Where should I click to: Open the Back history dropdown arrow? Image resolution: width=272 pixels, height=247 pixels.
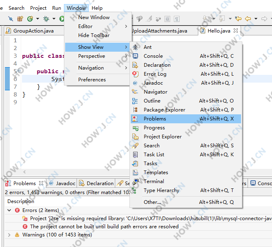pyautogui.click(x=256, y=19)
